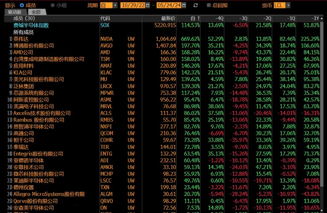Sort by the 成员 (30) column header
The width and height of the screenshot is (327, 213).
click(24, 19)
